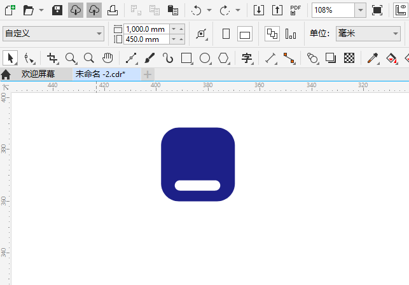The image size is (409, 285).
Task: Save the document with floppy icon
Action: click(57, 10)
